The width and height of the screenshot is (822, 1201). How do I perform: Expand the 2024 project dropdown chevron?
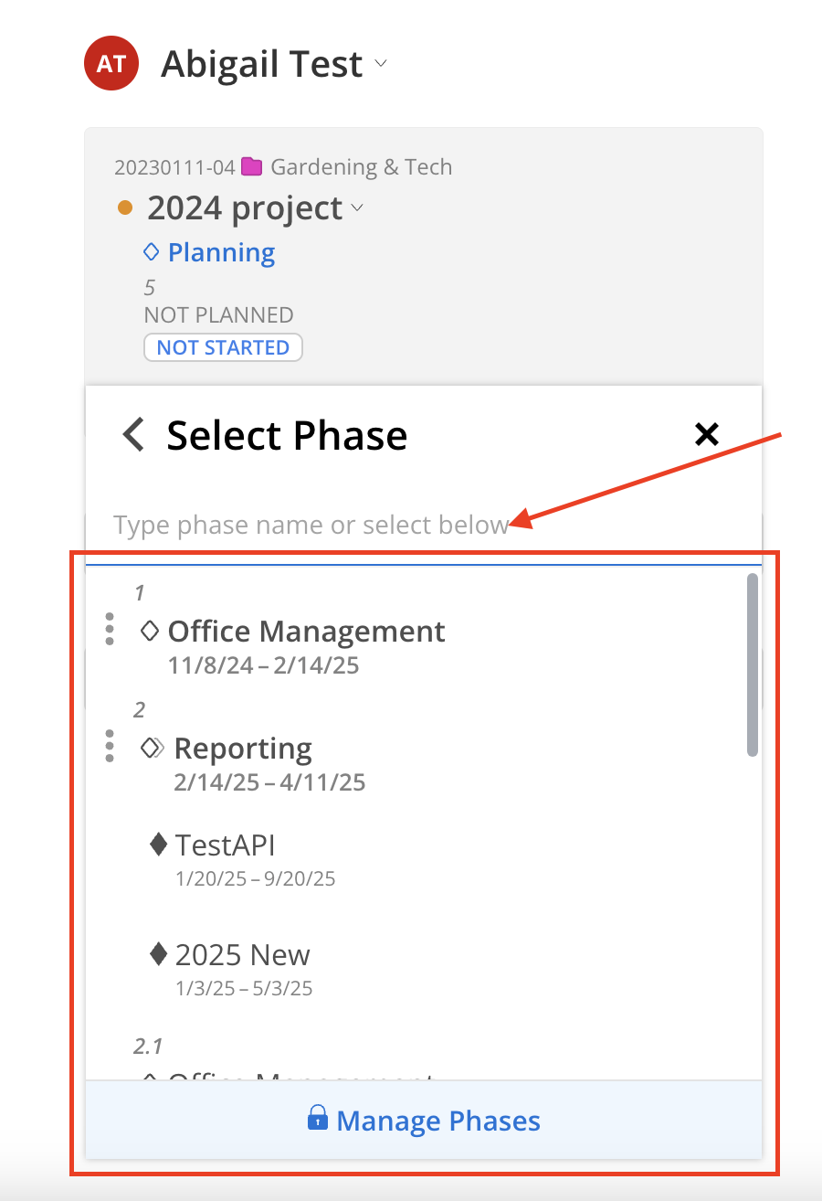tap(357, 208)
